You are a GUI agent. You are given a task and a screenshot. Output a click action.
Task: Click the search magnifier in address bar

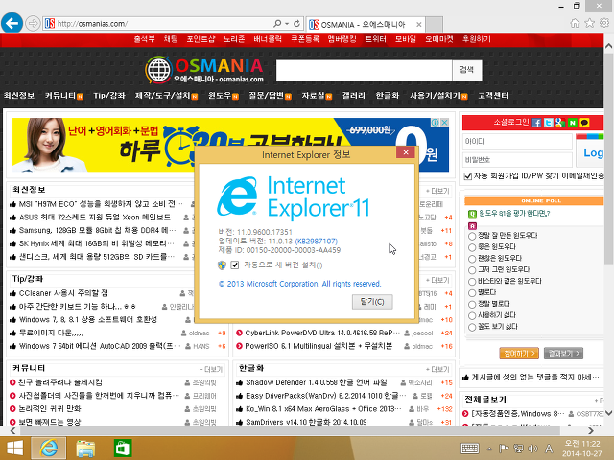tap(277, 23)
